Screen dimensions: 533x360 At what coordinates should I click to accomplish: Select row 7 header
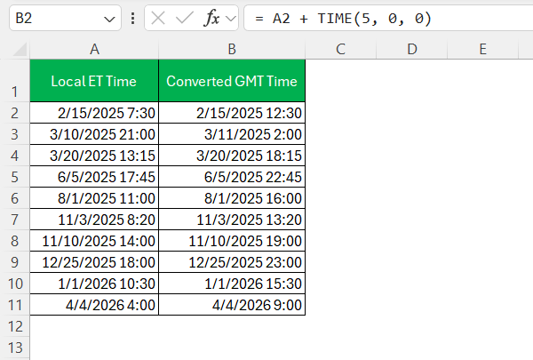pyautogui.click(x=14, y=220)
